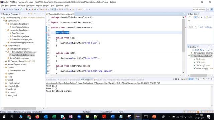Open Excel from Windows taskbar
214x120 pixels.
54,117
